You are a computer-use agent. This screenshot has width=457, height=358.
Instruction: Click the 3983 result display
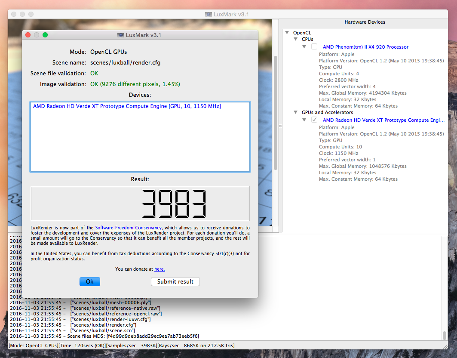pyautogui.click(x=140, y=204)
